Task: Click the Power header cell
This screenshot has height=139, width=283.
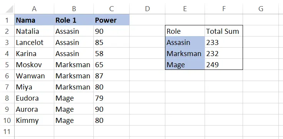Action: click(112, 20)
